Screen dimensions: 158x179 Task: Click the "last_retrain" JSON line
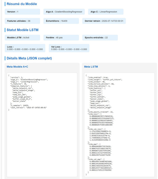pyautogui.click(x=28, y=108)
